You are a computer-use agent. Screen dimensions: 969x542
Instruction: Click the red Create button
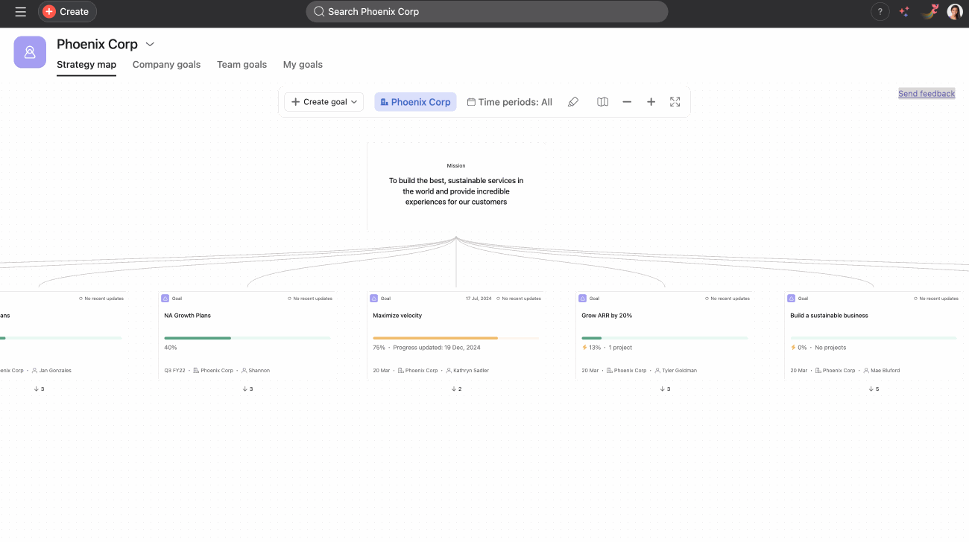[67, 12]
